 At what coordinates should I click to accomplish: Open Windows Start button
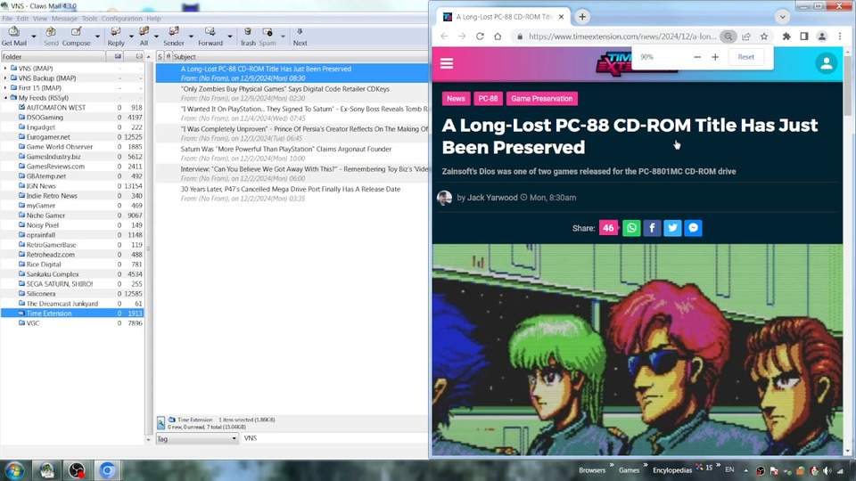[15, 470]
